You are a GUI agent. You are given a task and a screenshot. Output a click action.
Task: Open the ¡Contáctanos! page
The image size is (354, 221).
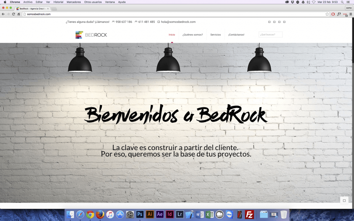pos(236,35)
